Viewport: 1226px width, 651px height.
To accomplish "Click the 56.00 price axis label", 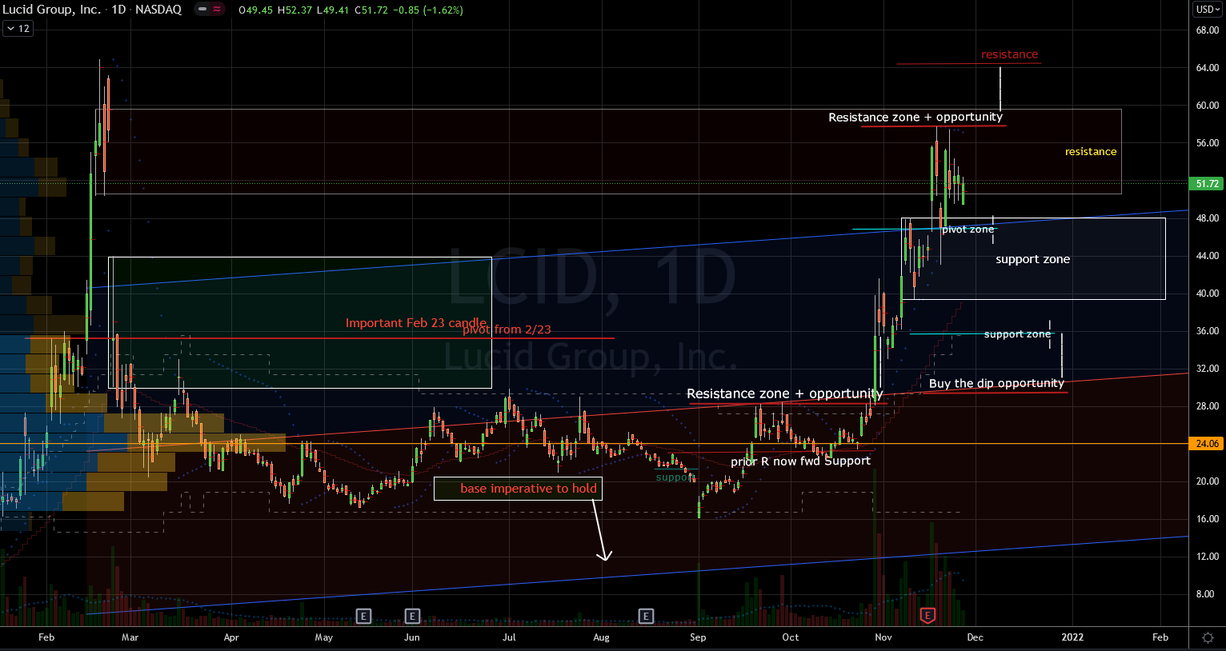I will tap(1207, 143).
